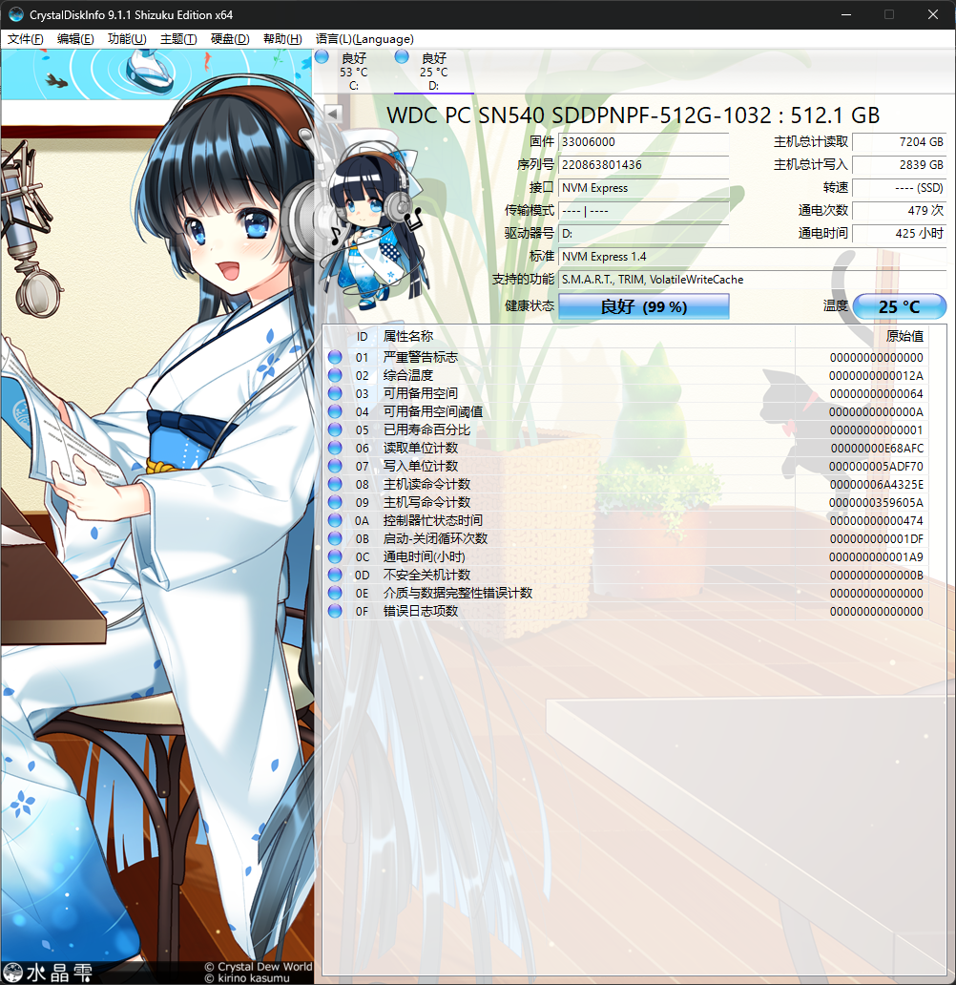This screenshot has width=956, height=985.
Task: Click status orb for attribute 0F 错误日志项数
Action: point(335,612)
